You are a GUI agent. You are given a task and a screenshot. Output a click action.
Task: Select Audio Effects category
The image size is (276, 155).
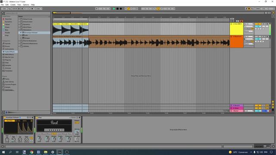click(9, 52)
